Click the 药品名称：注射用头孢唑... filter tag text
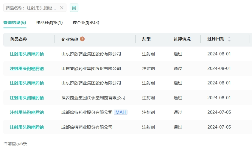The height and width of the screenshot is (149, 252). click(x=31, y=8)
